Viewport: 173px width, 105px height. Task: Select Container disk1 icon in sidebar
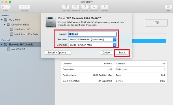coord(9,25)
